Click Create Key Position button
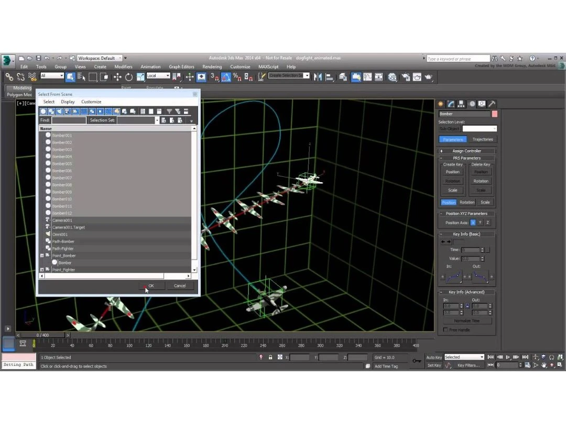This screenshot has height=424, width=566. pyautogui.click(x=453, y=172)
